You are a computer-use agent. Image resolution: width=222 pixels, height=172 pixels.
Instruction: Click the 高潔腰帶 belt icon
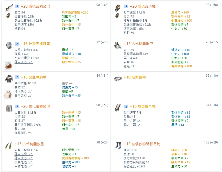(x=118, y=78)
